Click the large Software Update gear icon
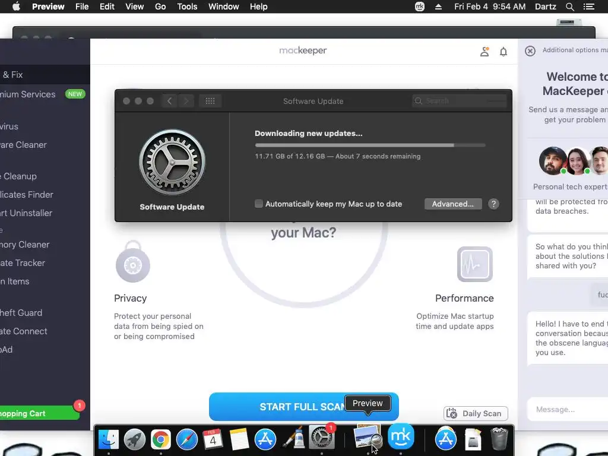608x456 pixels. click(172, 162)
